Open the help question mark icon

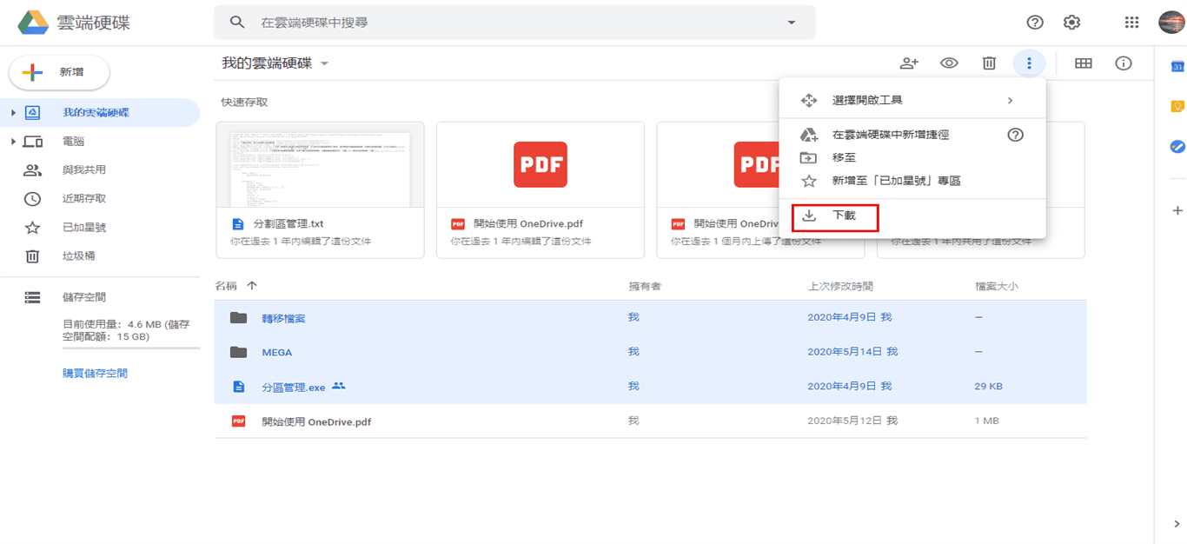coord(1035,23)
